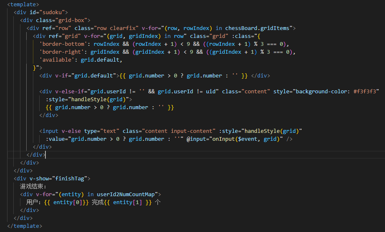Click the input v-else tag
The height and width of the screenshot is (232, 385).
(x=60, y=131)
